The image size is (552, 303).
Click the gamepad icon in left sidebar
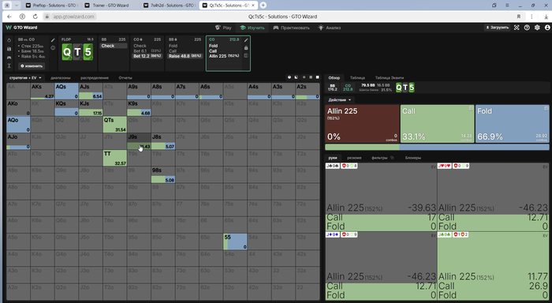click(x=9, y=57)
